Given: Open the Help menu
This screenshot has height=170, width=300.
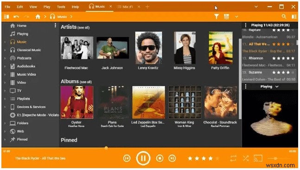Looking at the screenshot, I should coord(76,7).
